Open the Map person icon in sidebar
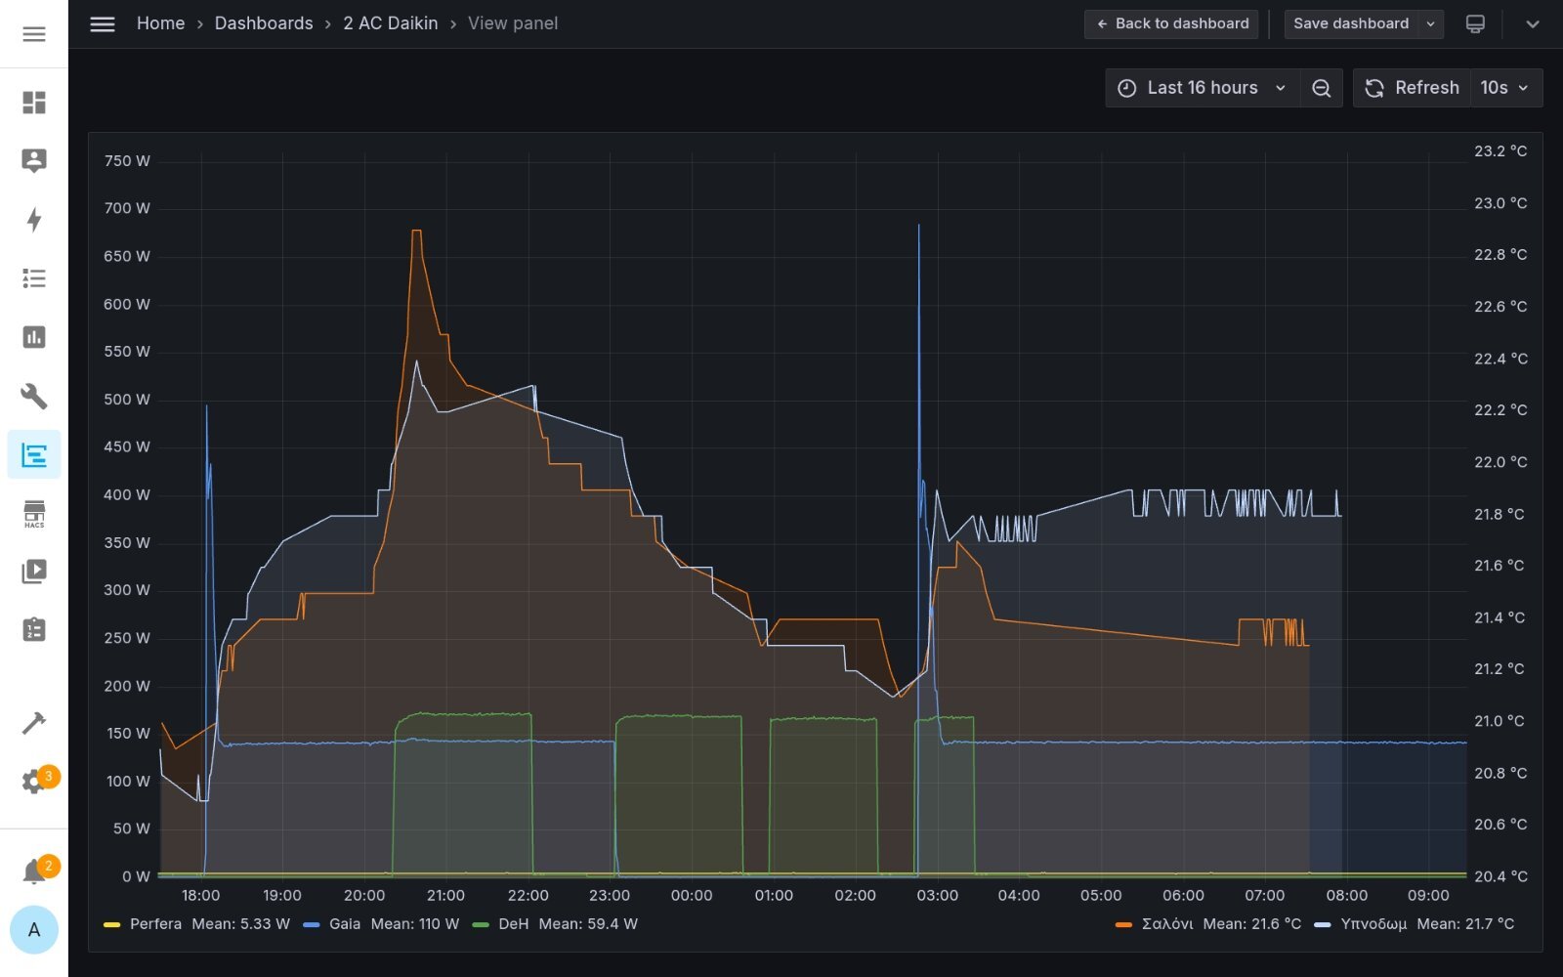1563x977 pixels. pos(34,161)
